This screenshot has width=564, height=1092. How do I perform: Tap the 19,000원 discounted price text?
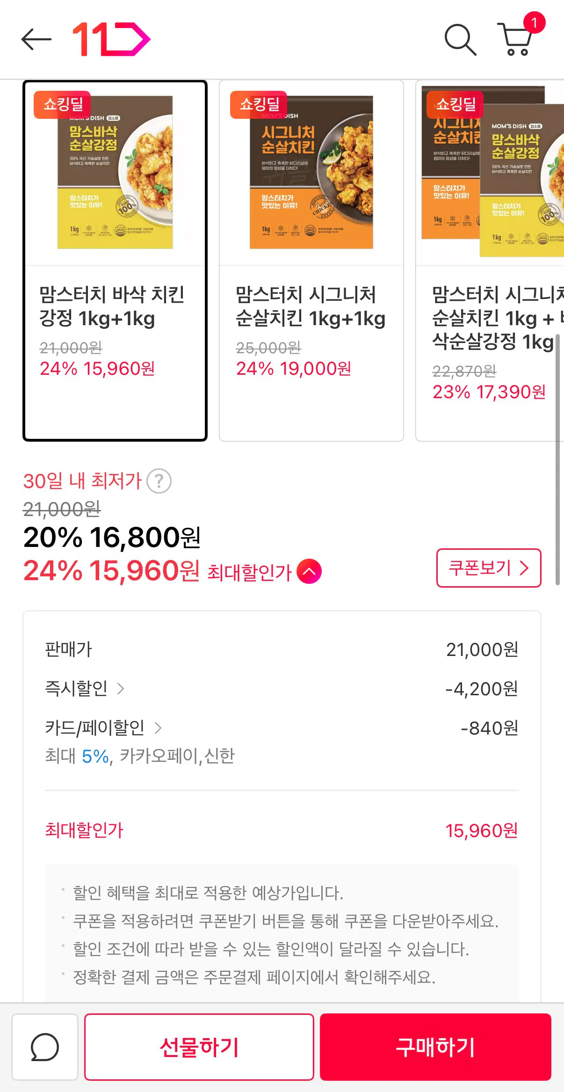(x=315, y=369)
